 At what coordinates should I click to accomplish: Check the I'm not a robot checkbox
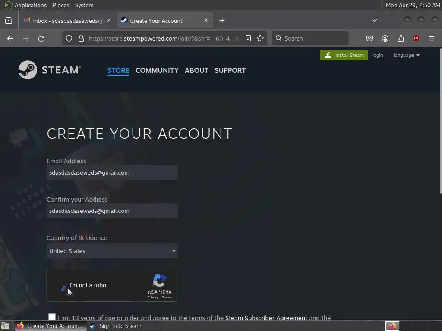coord(63,289)
